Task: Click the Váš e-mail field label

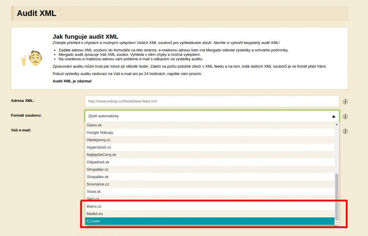Action: tap(21, 130)
